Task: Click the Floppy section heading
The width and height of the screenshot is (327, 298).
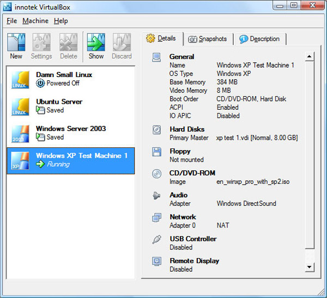Action: [180, 151]
